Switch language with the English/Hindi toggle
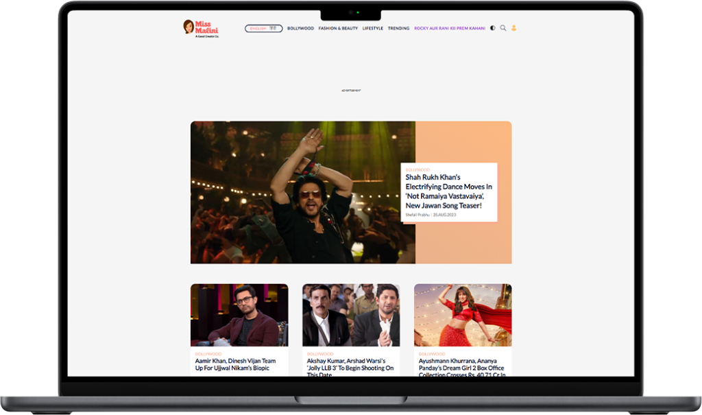Image resolution: width=702 pixels, height=415 pixels. (263, 29)
